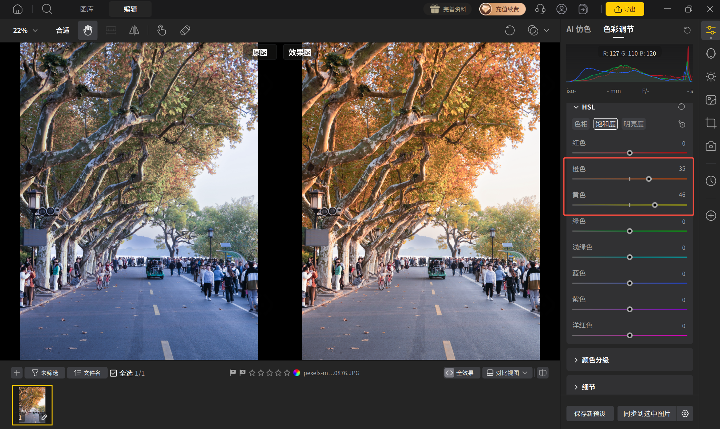The image size is (720, 429).
Task: Switch to the 图库 library tab
Action: coord(87,9)
